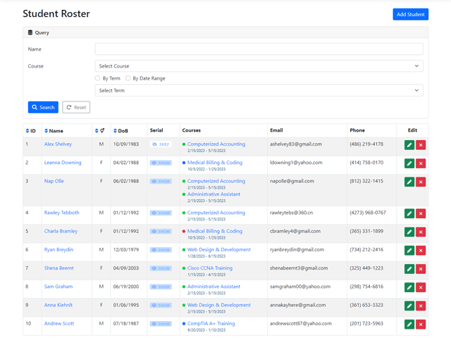451x345 pixels.
Task: Delete Leanna Downing's row with red X
Action: [421, 163]
